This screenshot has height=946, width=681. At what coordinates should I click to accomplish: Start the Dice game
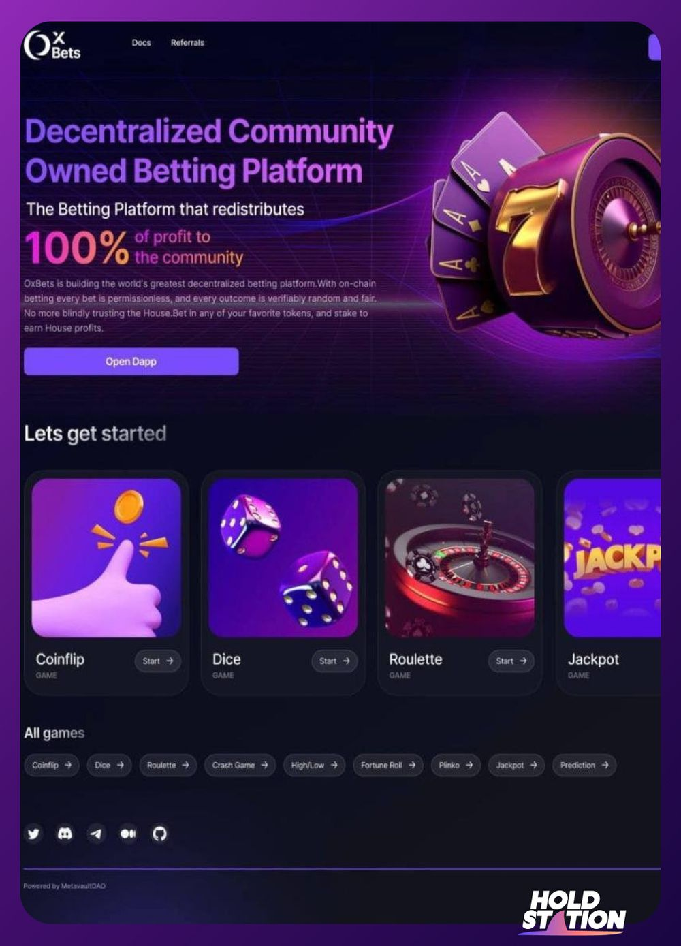(x=334, y=661)
